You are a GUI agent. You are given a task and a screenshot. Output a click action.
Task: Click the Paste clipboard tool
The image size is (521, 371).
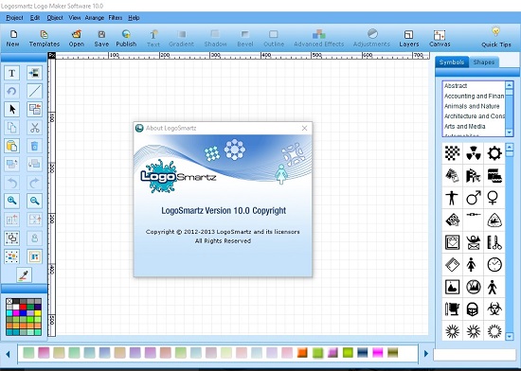[12, 146]
